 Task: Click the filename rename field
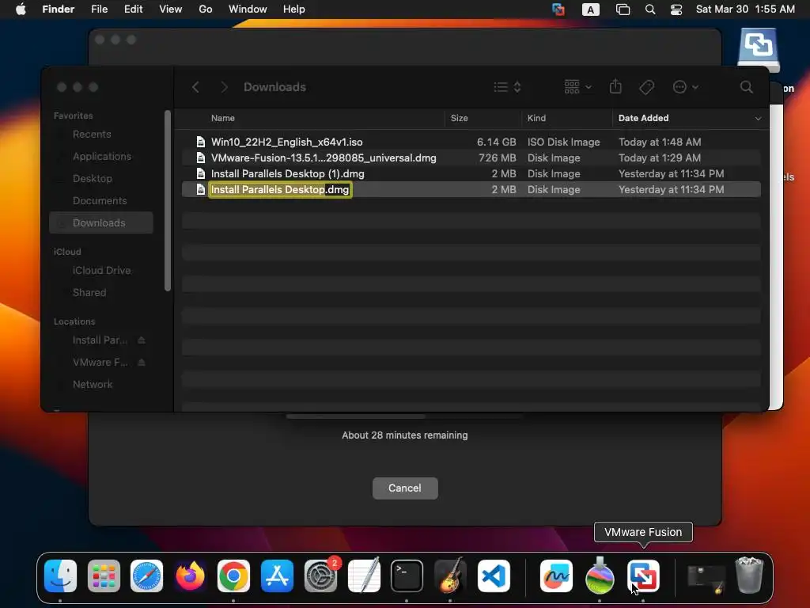coord(280,190)
